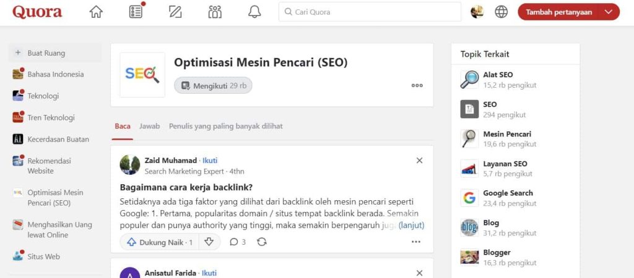This screenshot has width=634, height=278.
Task: Toggle the Mengikuti 29 rb follow button
Action: (x=213, y=85)
